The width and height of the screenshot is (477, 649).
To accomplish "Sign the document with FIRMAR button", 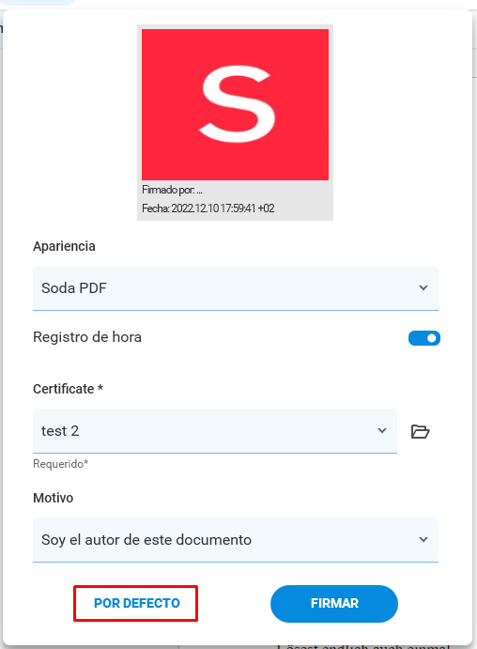I will 334,604.
